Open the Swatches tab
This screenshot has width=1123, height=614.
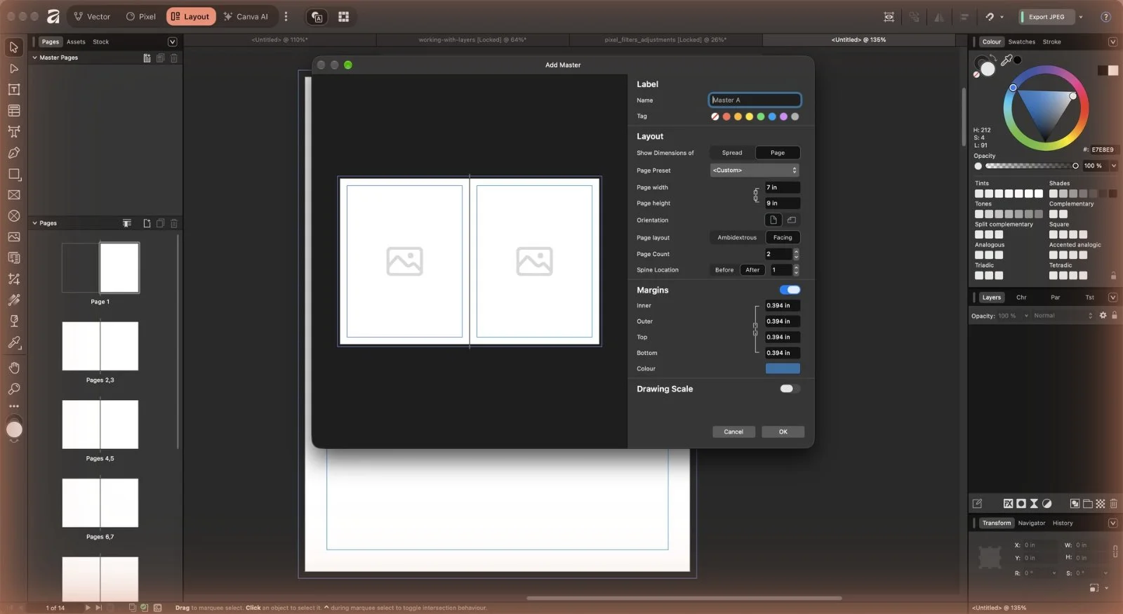1021,42
